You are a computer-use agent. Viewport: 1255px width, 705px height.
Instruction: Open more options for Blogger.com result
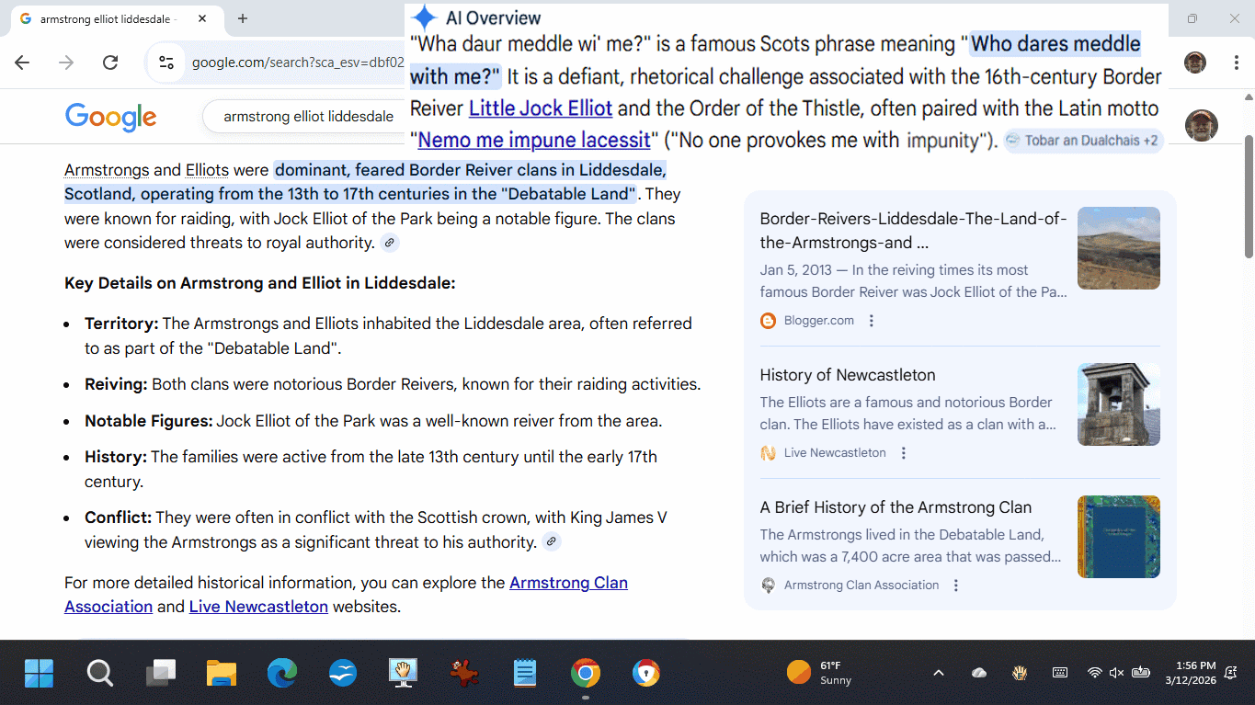(x=872, y=321)
